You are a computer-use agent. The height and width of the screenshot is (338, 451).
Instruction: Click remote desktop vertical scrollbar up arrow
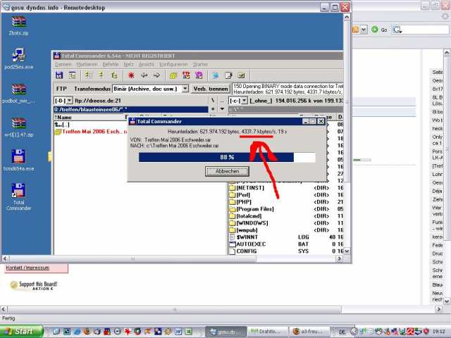pos(347,18)
